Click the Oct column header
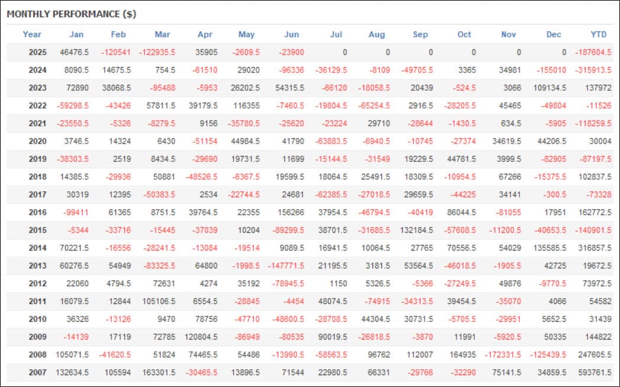 (x=464, y=34)
